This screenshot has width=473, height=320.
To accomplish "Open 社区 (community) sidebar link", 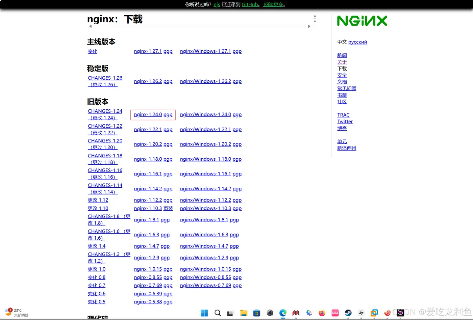I will (x=342, y=102).
